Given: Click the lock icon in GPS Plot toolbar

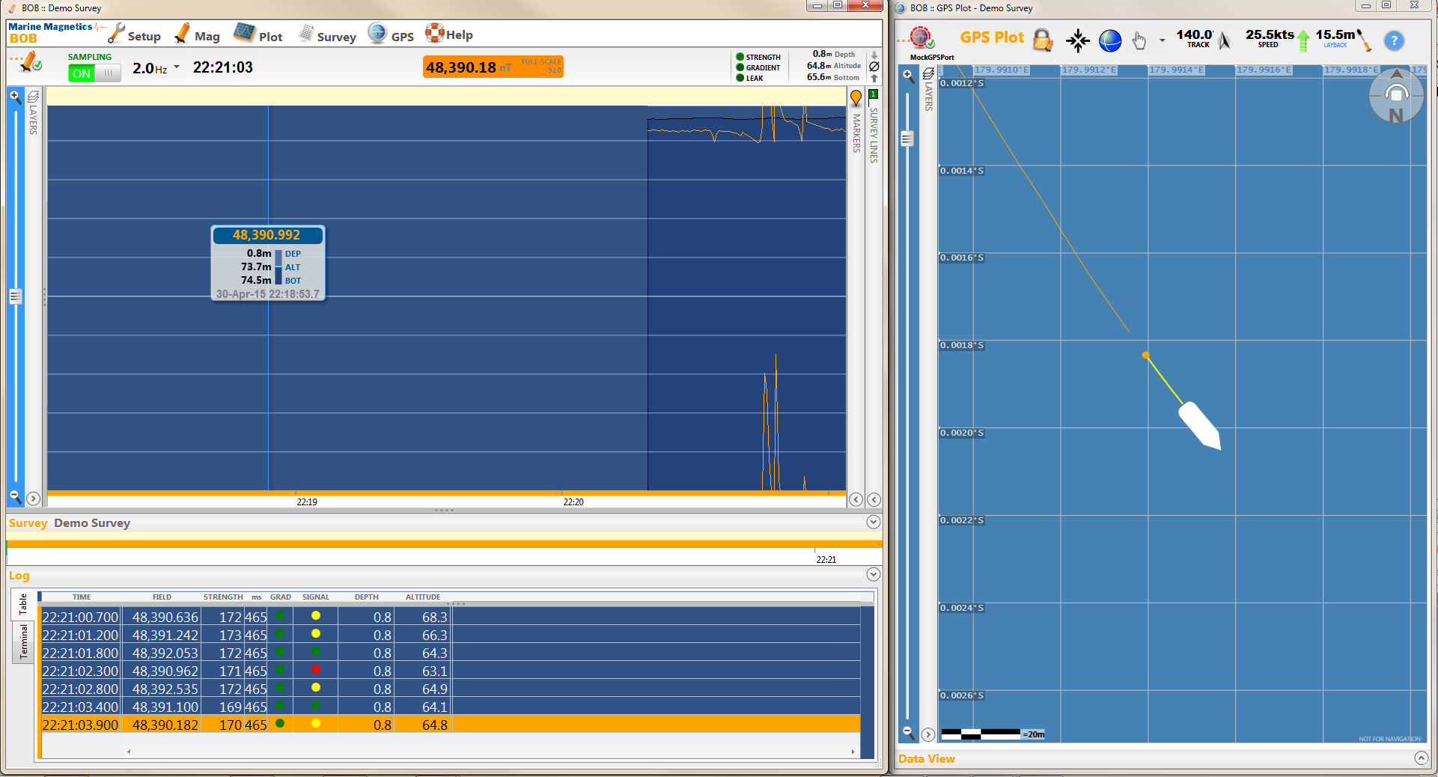Looking at the screenshot, I should click(x=1043, y=40).
